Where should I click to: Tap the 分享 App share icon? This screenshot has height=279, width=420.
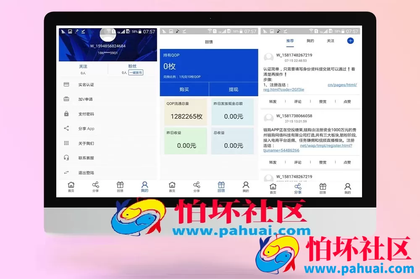point(66,128)
